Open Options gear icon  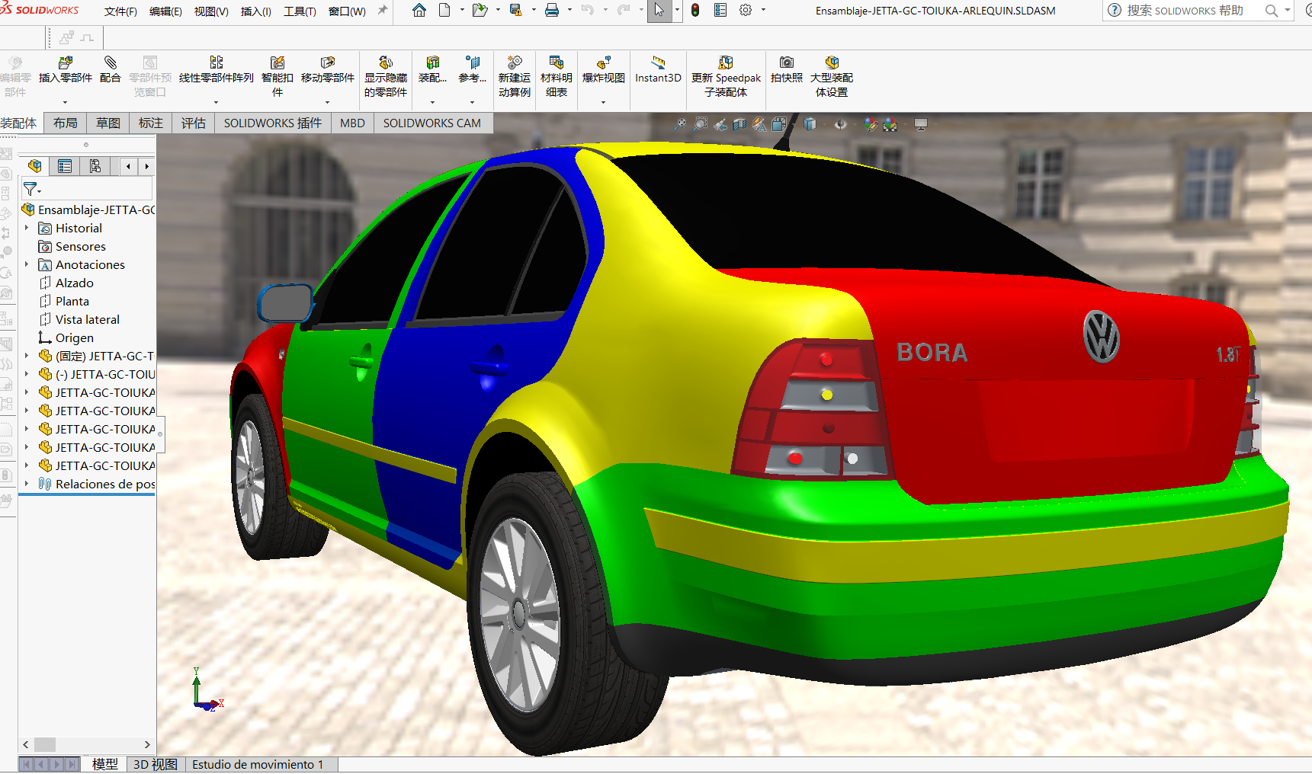click(x=746, y=11)
